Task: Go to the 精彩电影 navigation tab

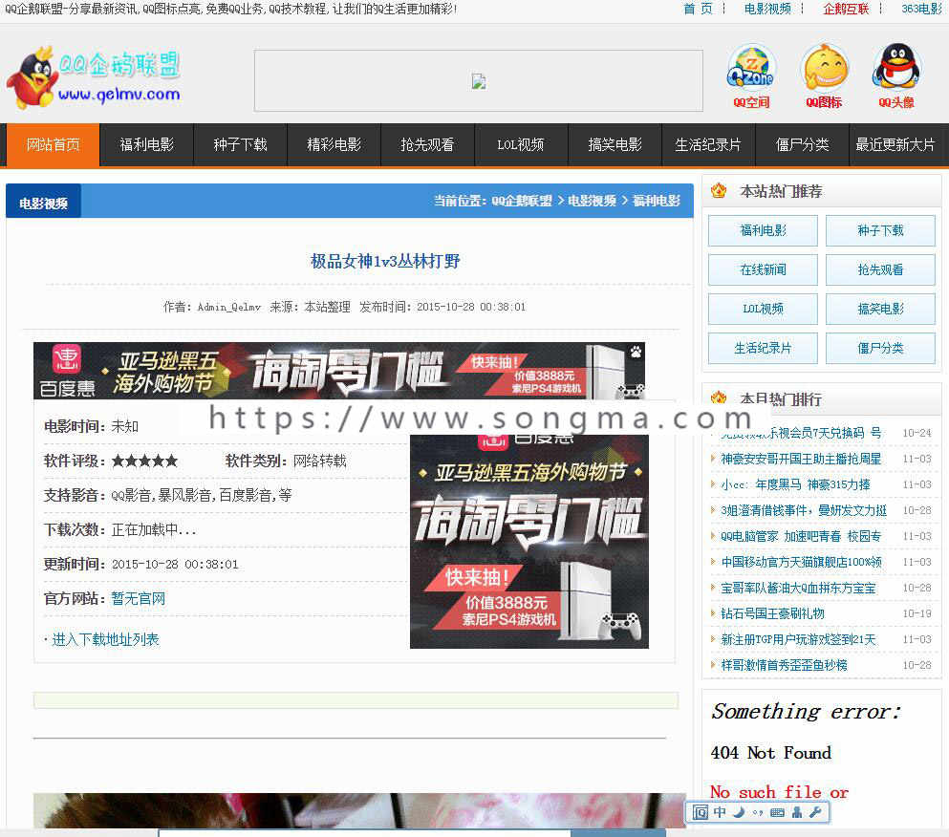Action: [x=334, y=144]
